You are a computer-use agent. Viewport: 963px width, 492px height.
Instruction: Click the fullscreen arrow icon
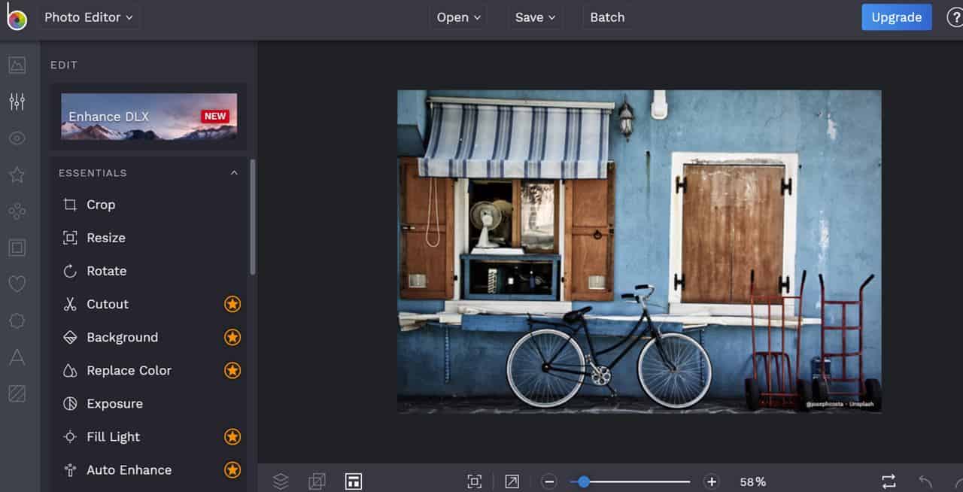(x=512, y=481)
